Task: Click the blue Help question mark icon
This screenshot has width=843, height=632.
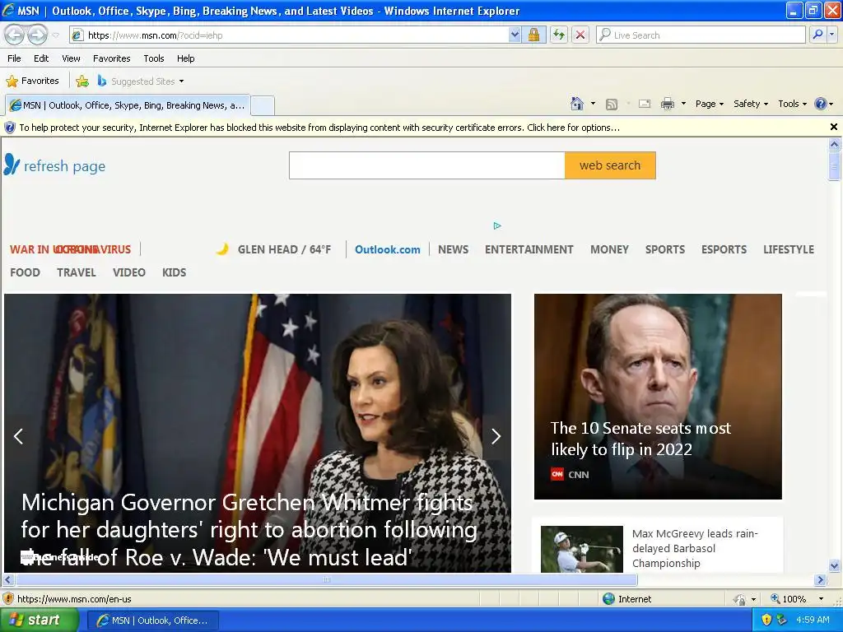Action: click(821, 104)
